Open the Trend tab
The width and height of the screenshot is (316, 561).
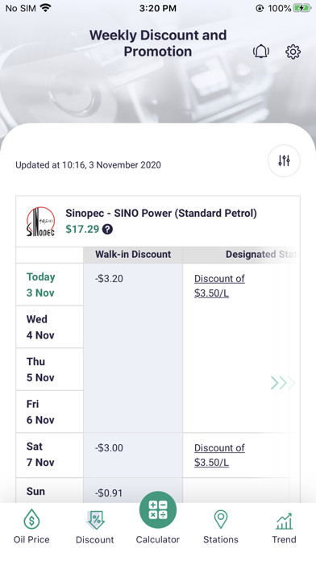click(x=284, y=527)
